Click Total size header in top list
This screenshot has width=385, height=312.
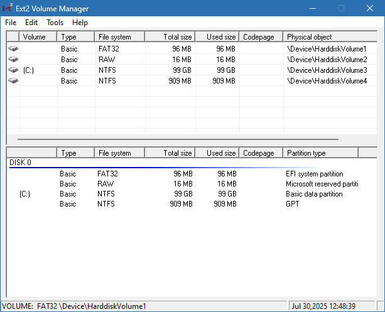click(x=170, y=37)
